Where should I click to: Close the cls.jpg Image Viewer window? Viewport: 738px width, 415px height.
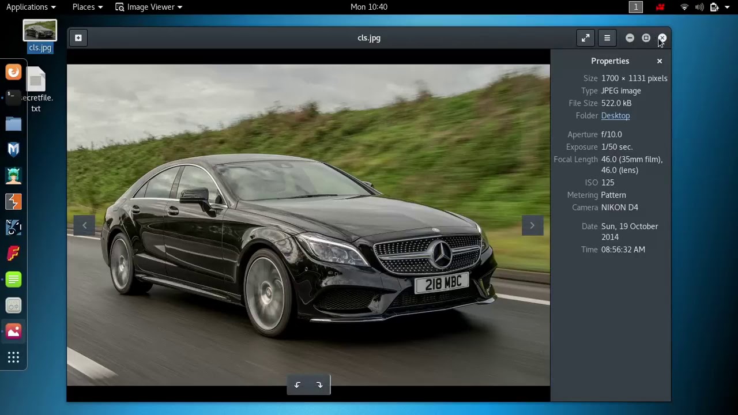click(662, 38)
